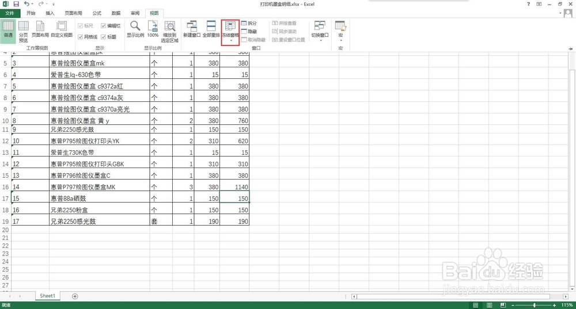Viewport: 576px width, 309px height.
Task: Collapse the ribbon with pin arrow
Action: coord(570,48)
